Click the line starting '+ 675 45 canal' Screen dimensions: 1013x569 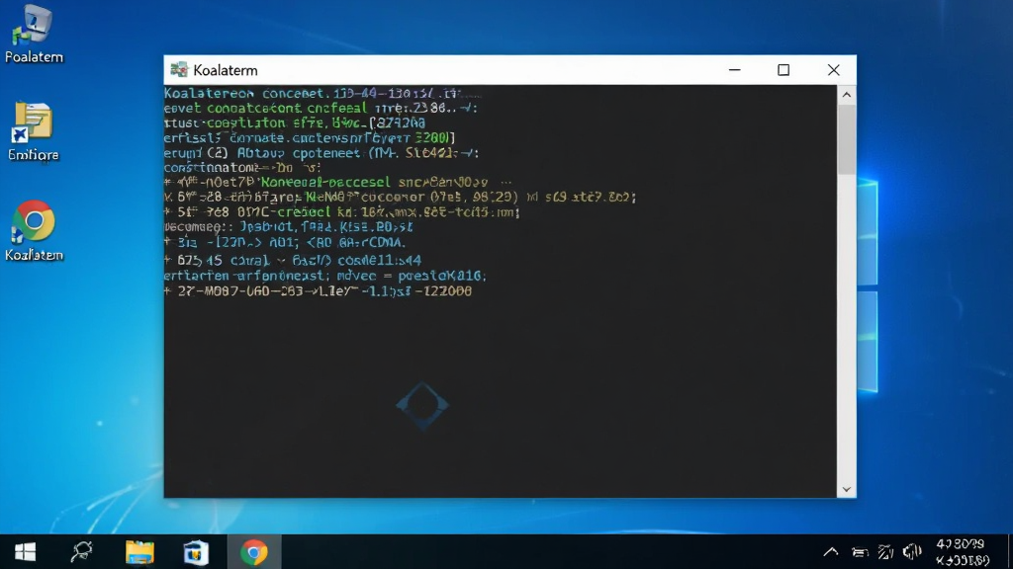pos(293,261)
